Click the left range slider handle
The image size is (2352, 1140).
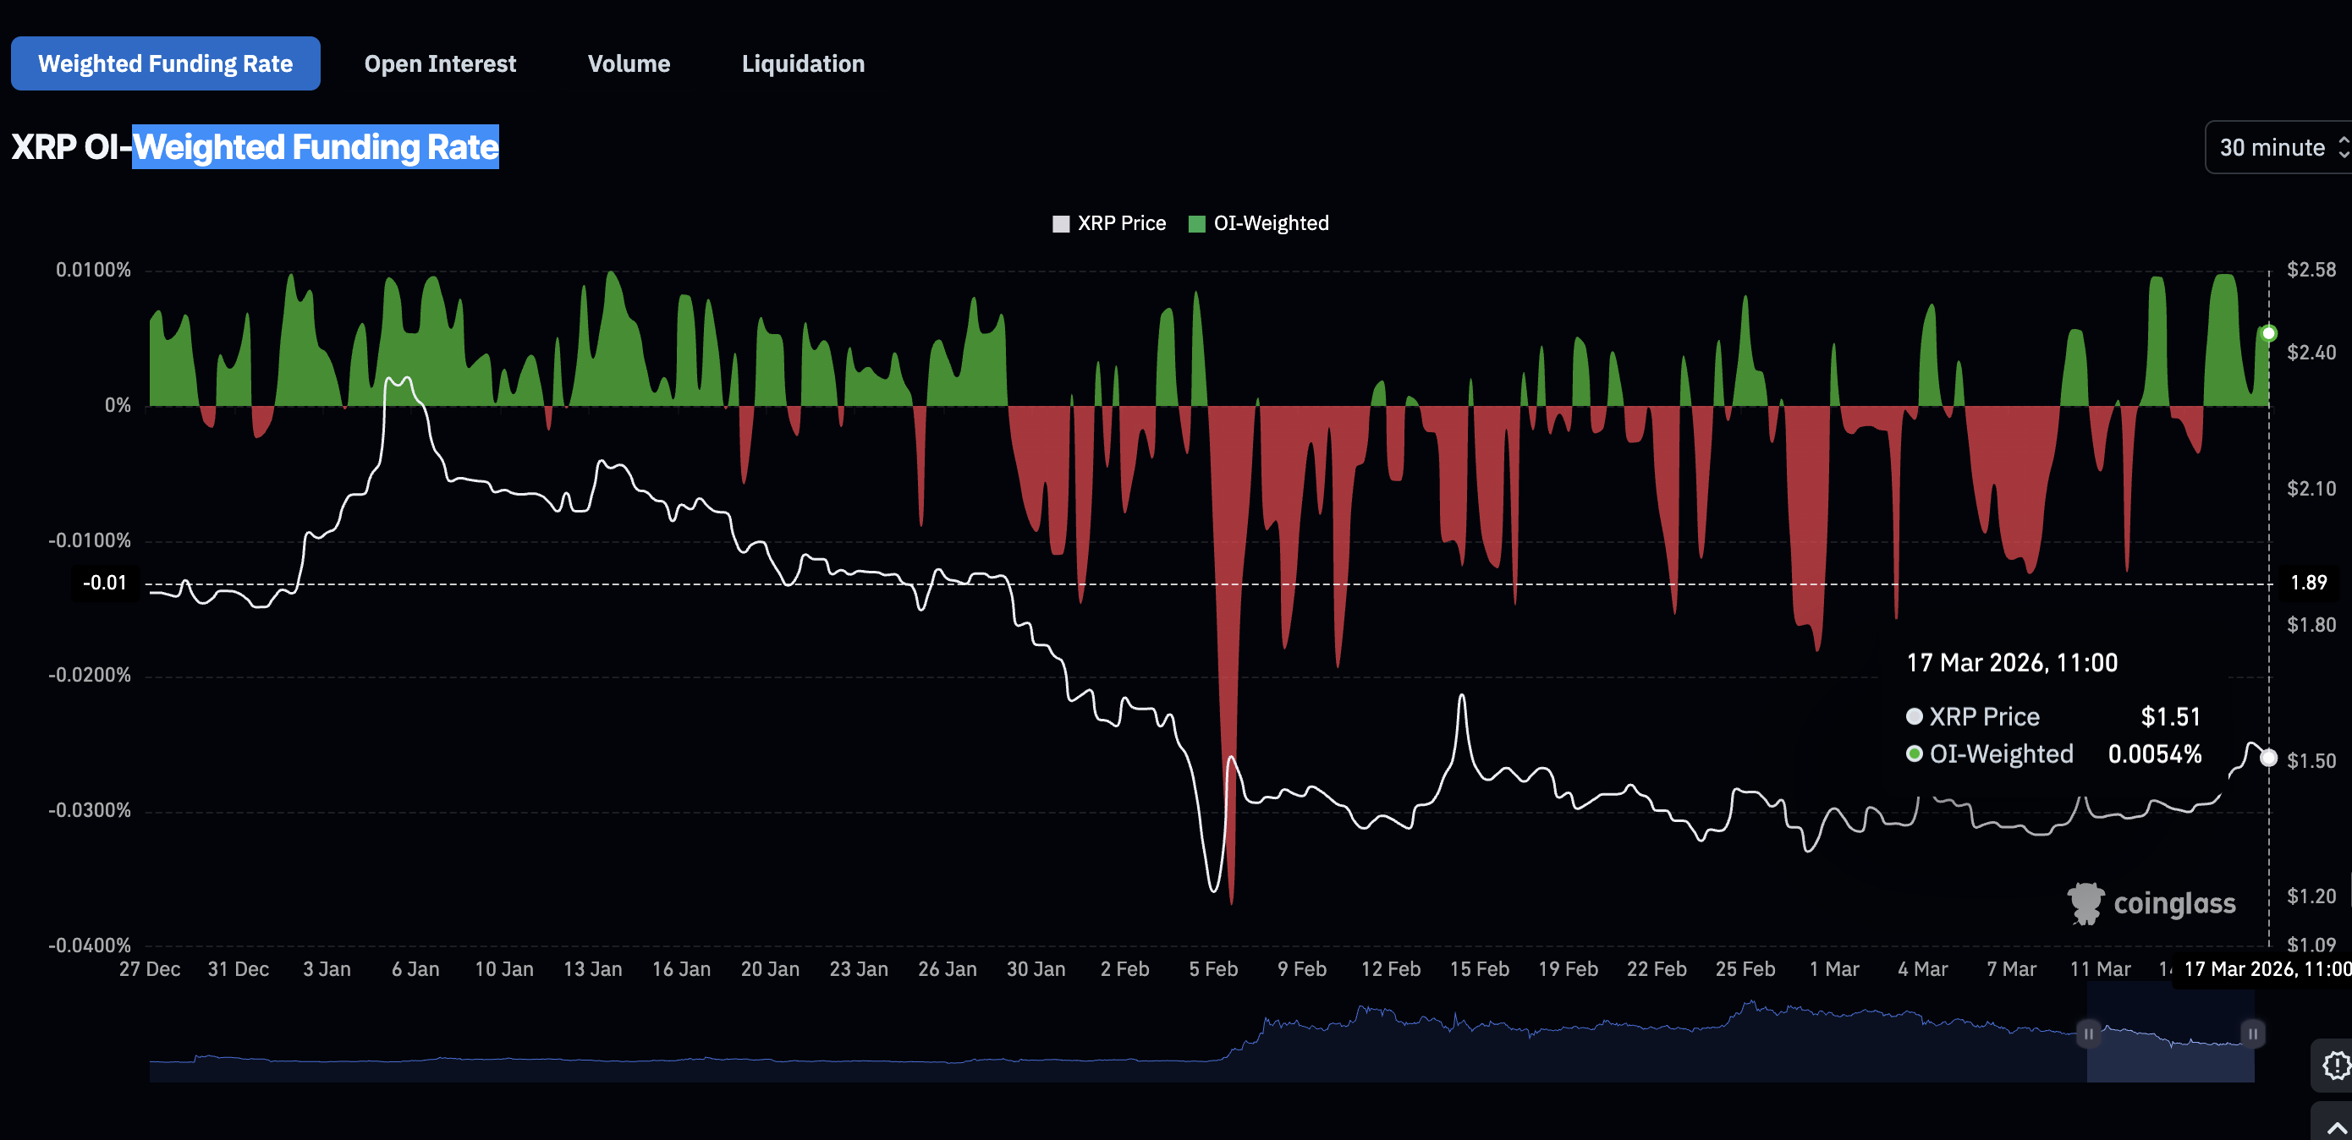click(2088, 1034)
